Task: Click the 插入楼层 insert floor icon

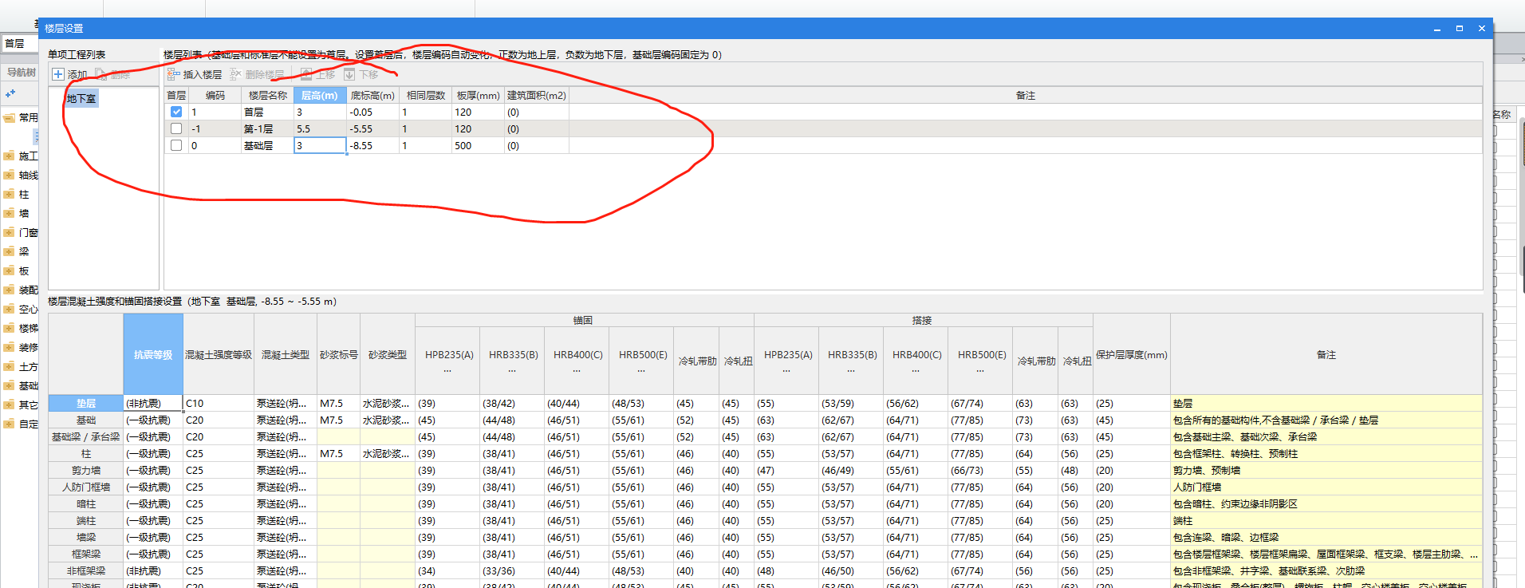Action: coord(173,74)
